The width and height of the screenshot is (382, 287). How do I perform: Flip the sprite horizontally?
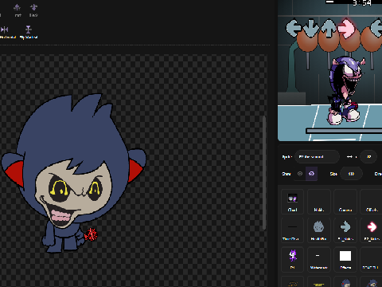[5, 29]
